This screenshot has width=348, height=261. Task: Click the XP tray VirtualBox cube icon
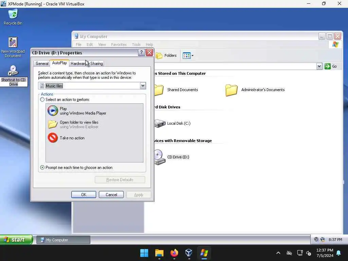point(323,240)
